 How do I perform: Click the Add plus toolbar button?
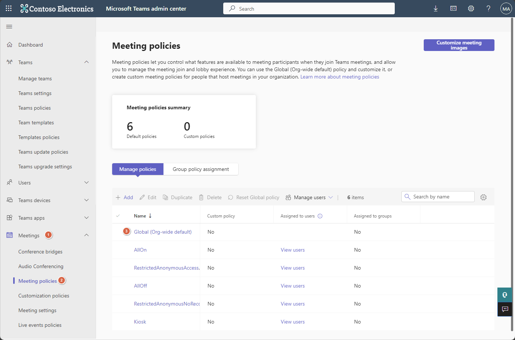click(124, 197)
